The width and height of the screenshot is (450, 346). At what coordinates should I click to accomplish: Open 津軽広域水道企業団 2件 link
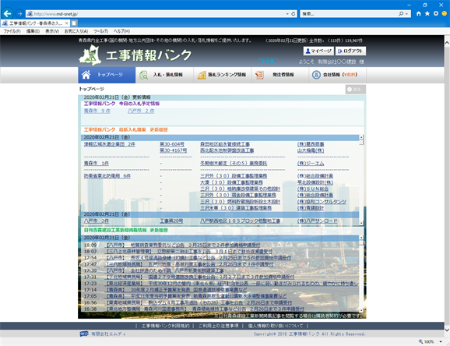pyautogui.click(x=109, y=144)
